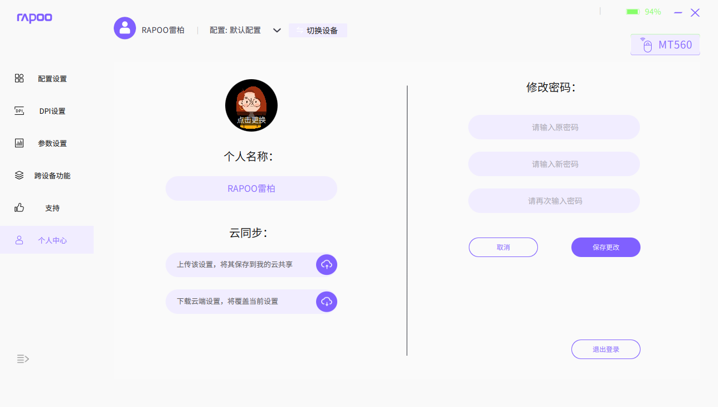Collapse the sidebar using bottom menu icon
Screen dimensions: 718x407
pyautogui.click(x=23, y=359)
